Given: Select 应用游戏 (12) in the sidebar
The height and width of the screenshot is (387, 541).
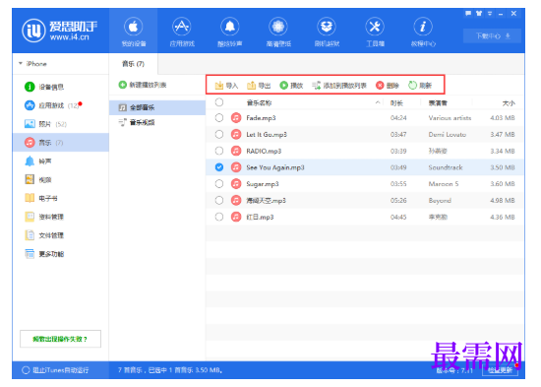Looking at the screenshot, I should click(61, 105).
